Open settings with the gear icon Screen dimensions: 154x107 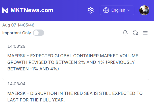pyautogui.click(x=91, y=10)
